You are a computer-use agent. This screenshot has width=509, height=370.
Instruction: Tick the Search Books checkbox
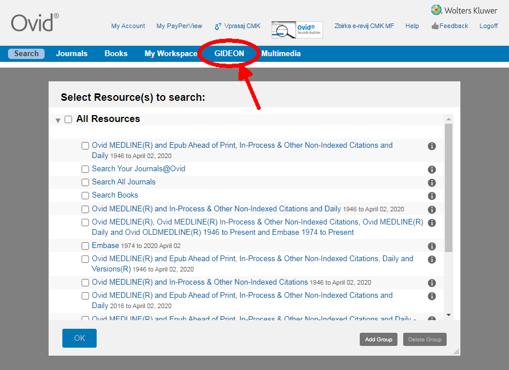point(85,196)
